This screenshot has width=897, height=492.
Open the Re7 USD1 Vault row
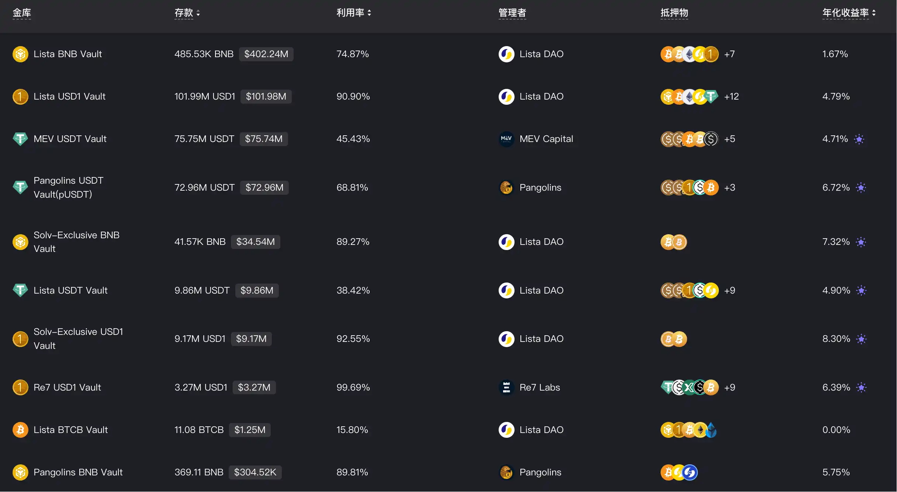tap(67, 388)
